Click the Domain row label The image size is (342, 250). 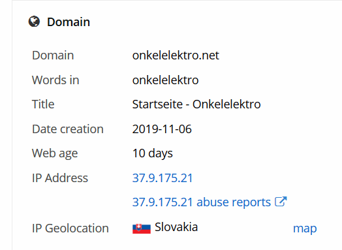click(x=53, y=55)
